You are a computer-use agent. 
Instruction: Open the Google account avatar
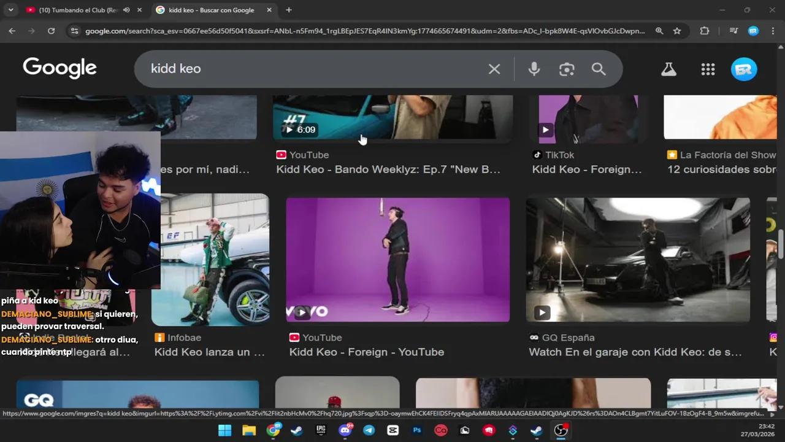point(744,69)
